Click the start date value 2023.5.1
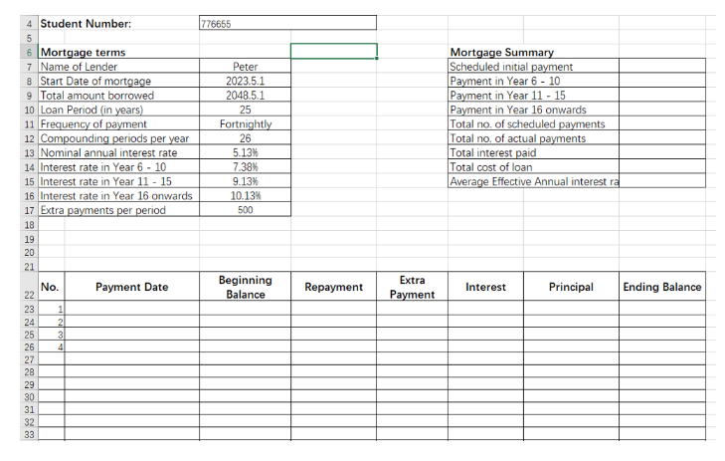 [x=245, y=81]
